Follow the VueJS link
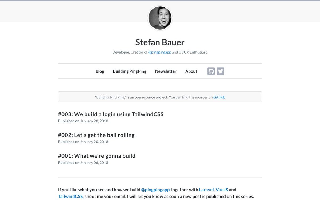320x200 pixels. click(222, 190)
